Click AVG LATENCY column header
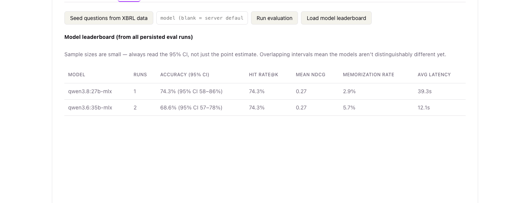This screenshot has width=530, height=203. point(434,75)
